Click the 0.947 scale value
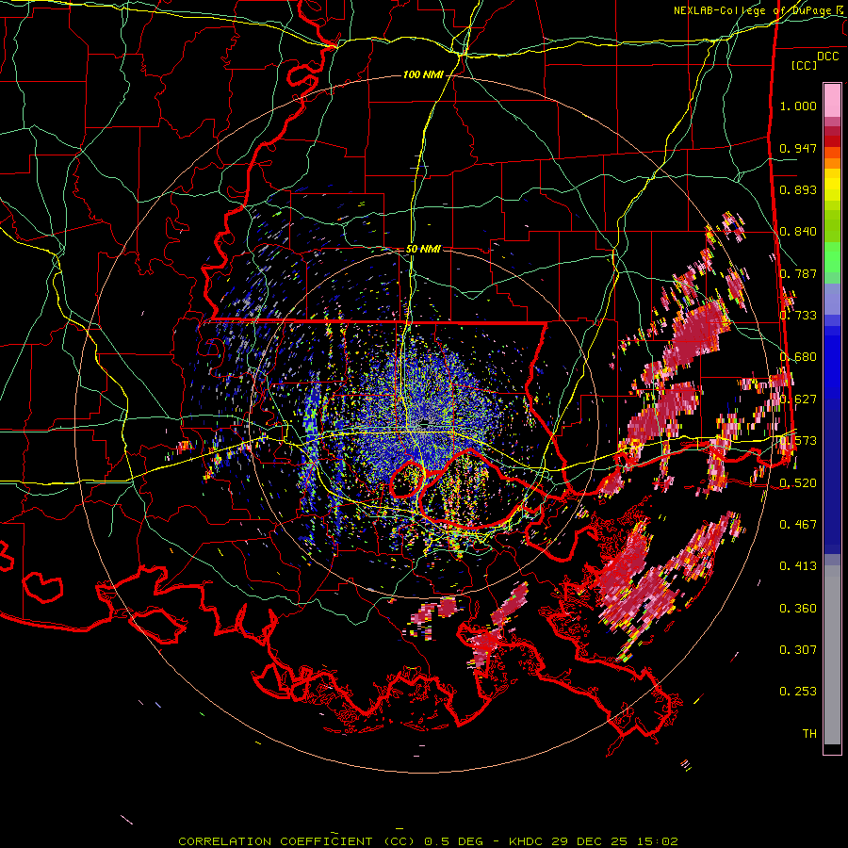848x848 pixels. (x=798, y=148)
